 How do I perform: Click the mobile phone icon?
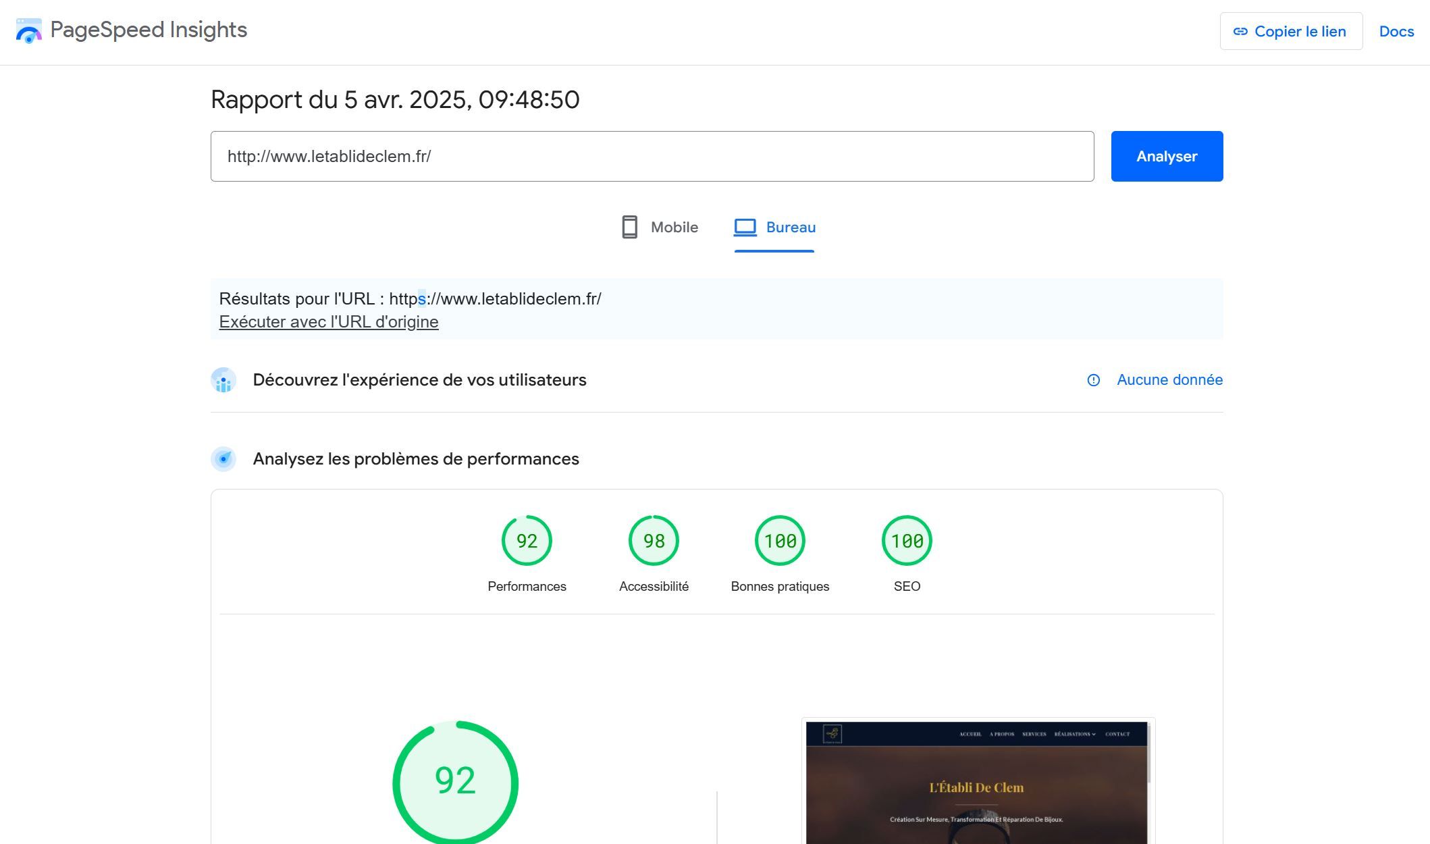(629, 227)
